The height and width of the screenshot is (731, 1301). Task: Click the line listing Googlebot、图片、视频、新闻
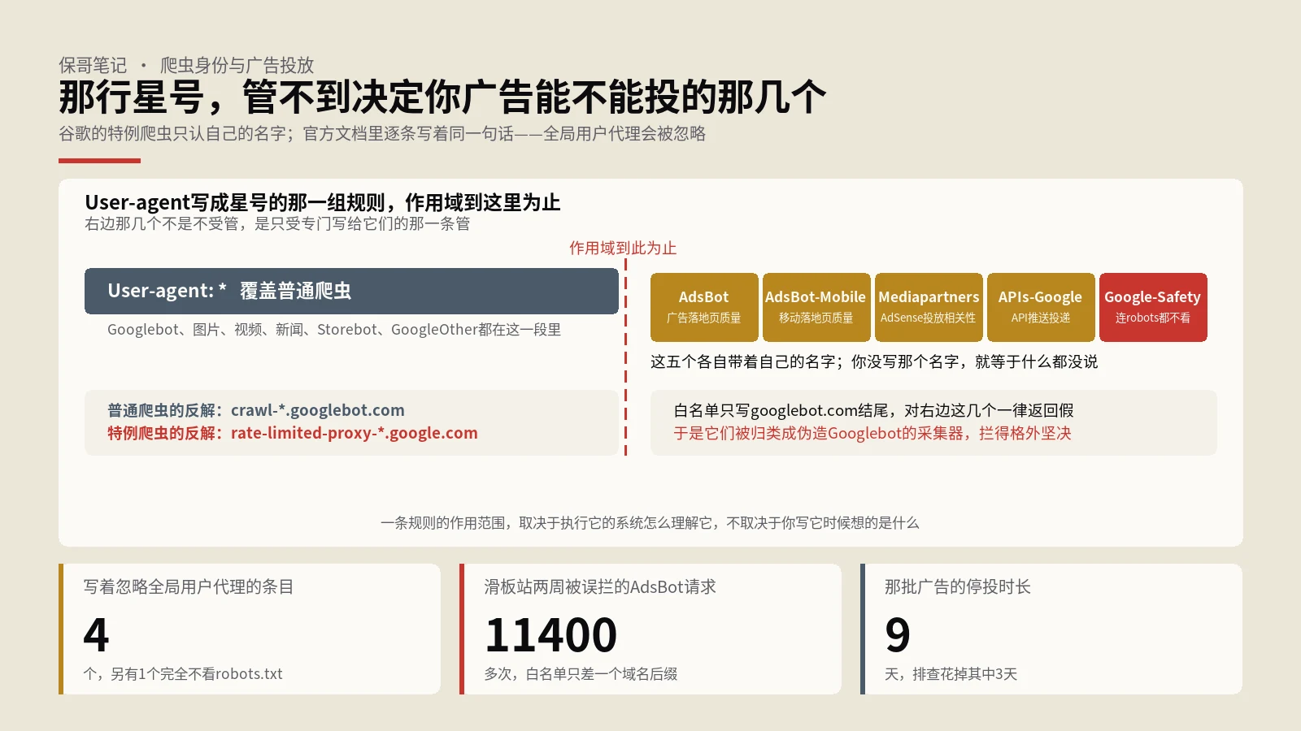point(334,329)
